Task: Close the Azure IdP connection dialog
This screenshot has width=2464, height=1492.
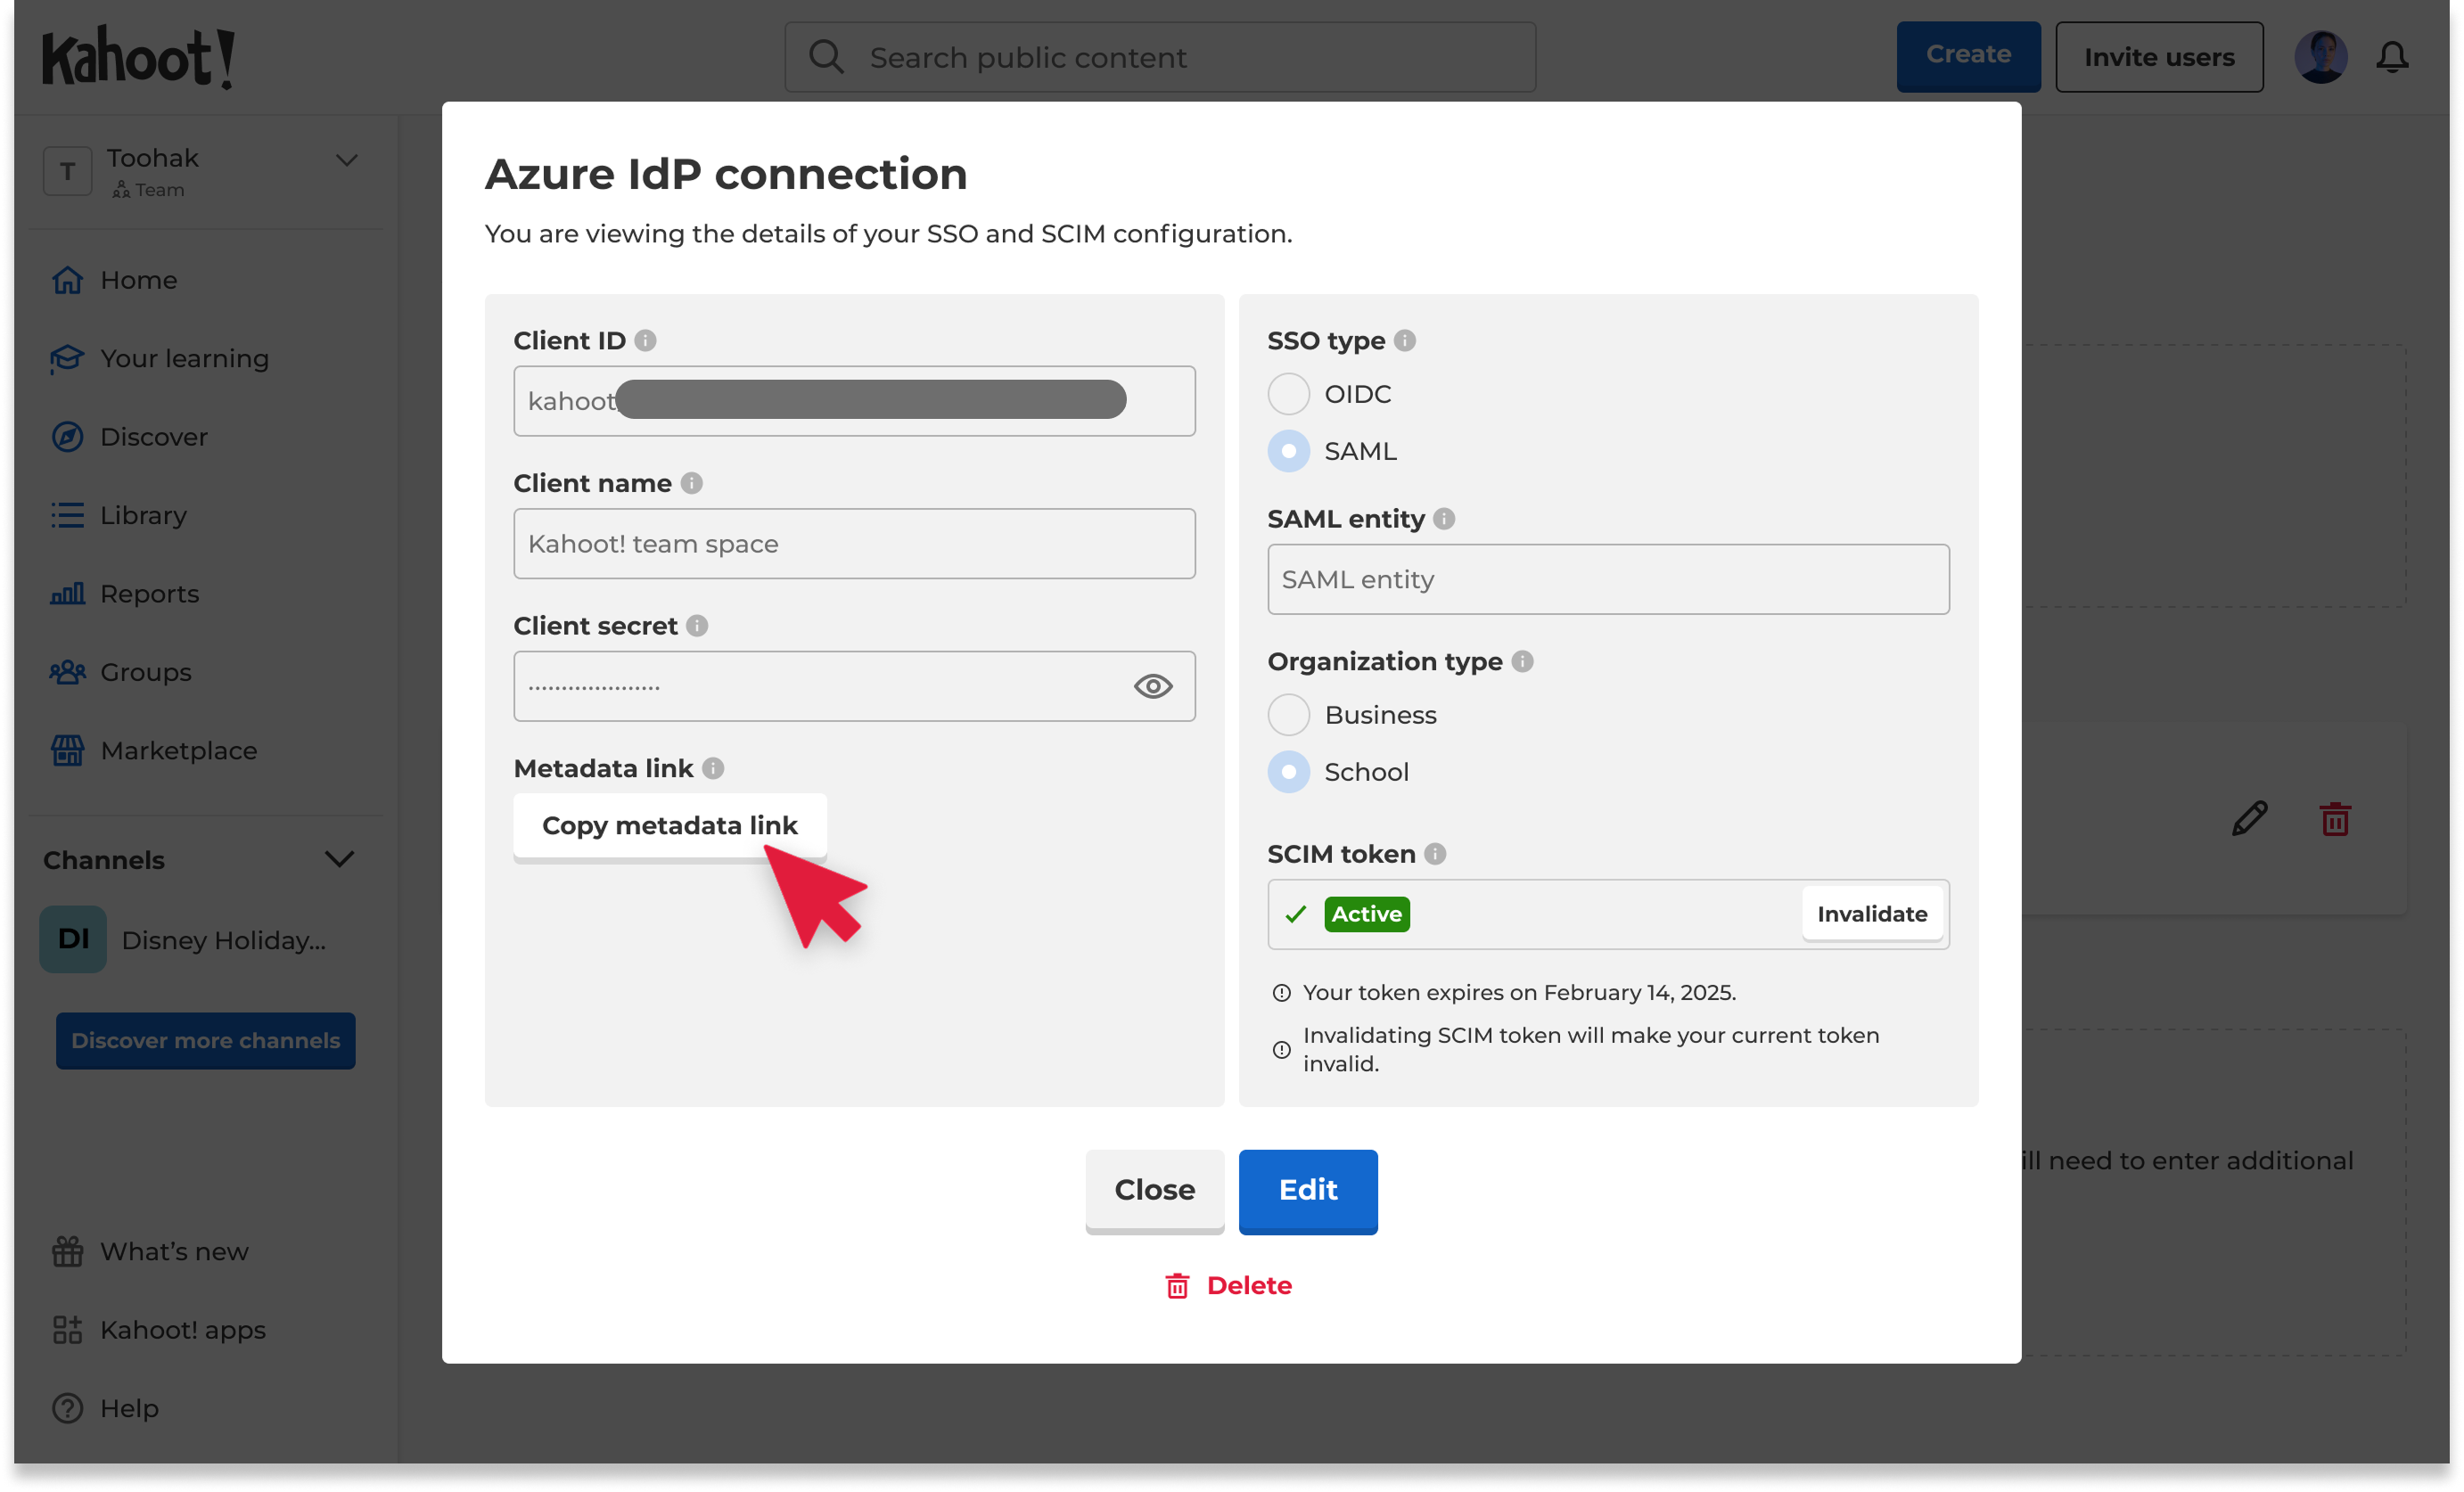Action: point(1155,1190)
